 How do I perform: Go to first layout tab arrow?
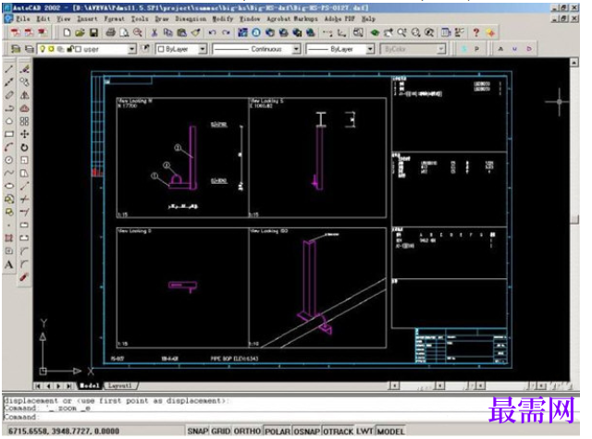[38, 385]
